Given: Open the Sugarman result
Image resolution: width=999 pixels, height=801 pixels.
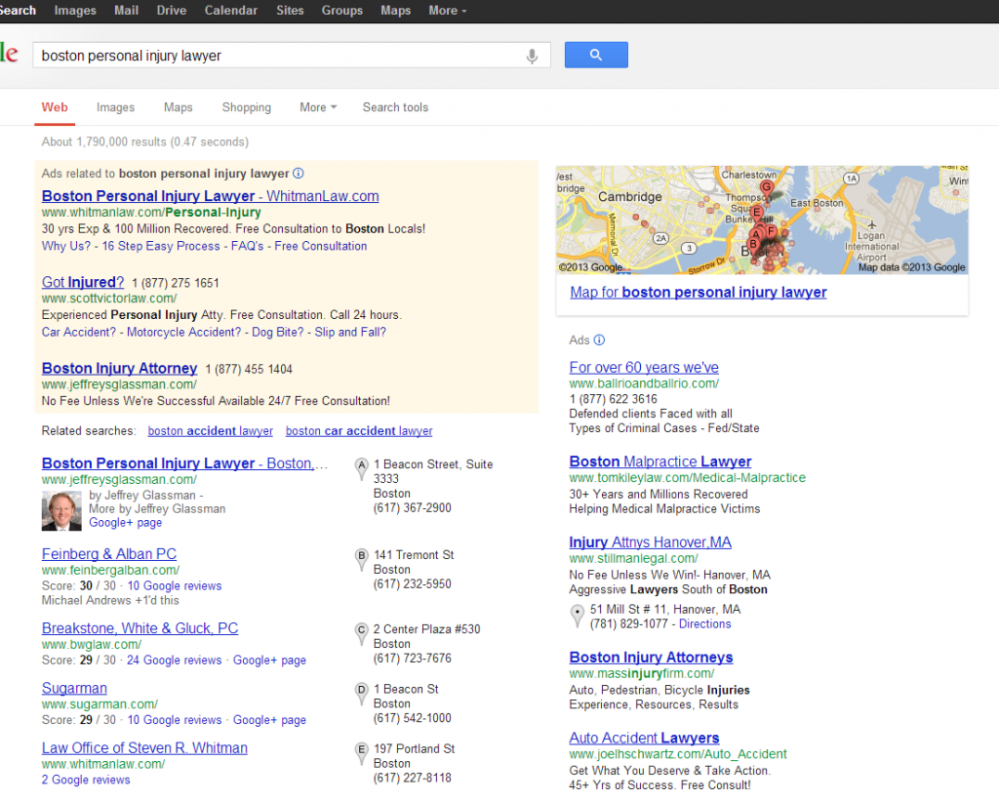Looking at the screenshot, I should 74,688.
